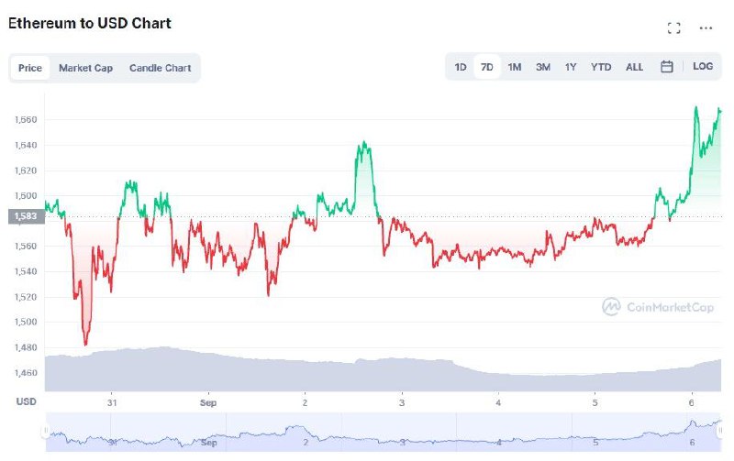Select the 1Y time range
This screenshot has width=734, height=461.
pyautogui.click(x=570, y=67)
